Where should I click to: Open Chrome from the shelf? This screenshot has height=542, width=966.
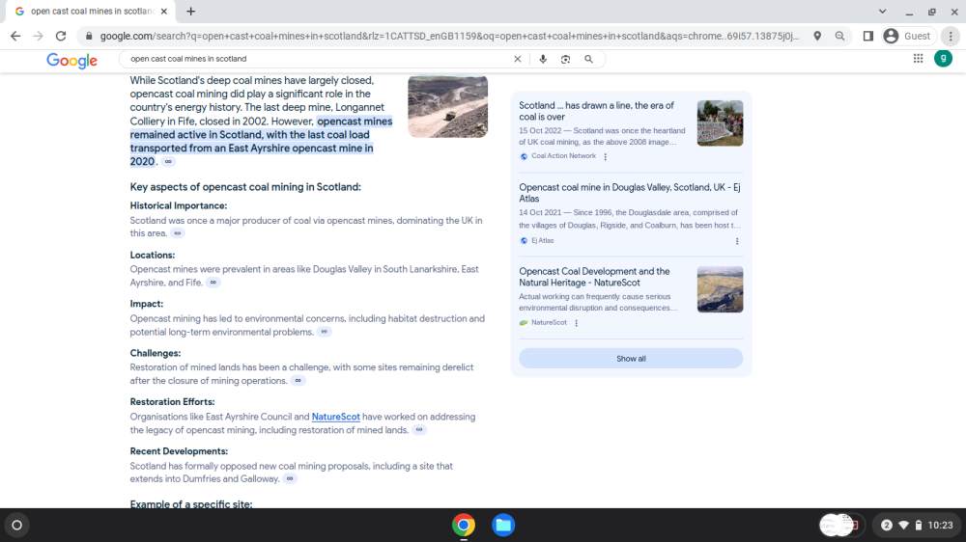pos(464,525)
